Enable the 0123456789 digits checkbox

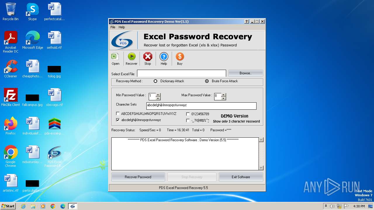pyautogui.click(x=188, y=114)
